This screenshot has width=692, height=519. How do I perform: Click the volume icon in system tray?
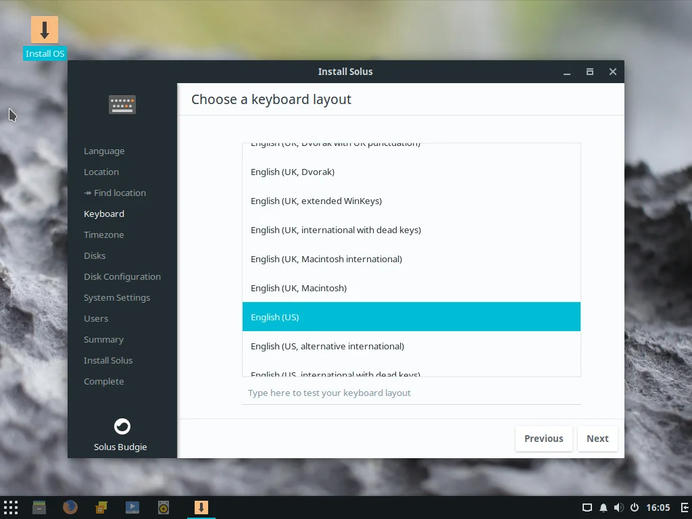[x=619, y=508]
